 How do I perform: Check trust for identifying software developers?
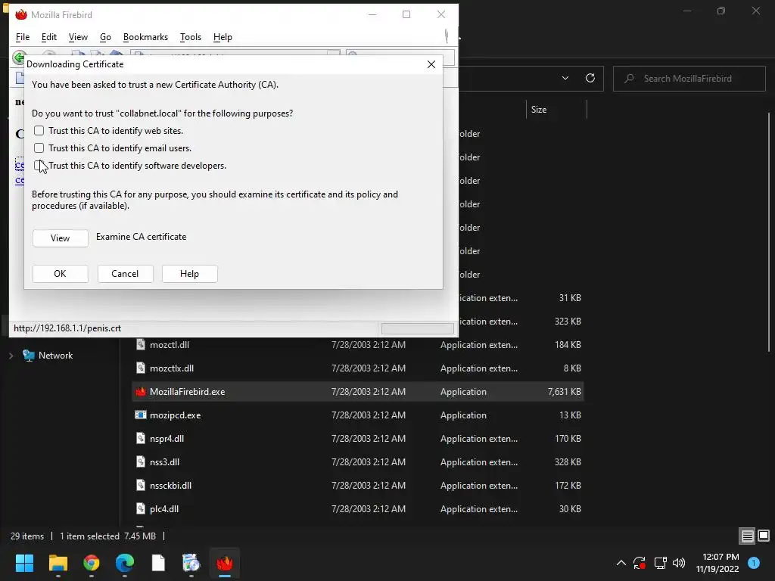39,166
